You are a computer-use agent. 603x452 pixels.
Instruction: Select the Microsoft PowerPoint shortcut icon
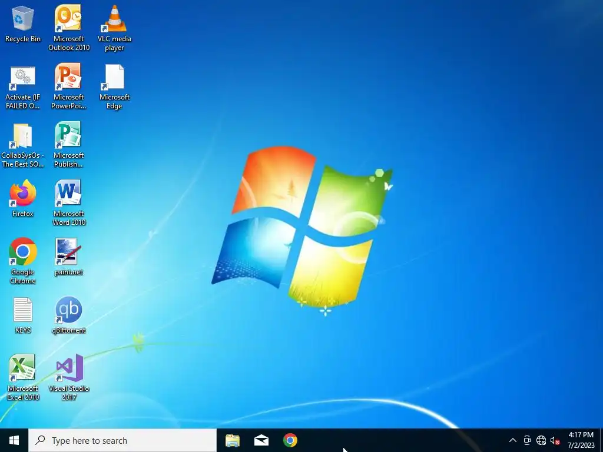pos(68,87)
